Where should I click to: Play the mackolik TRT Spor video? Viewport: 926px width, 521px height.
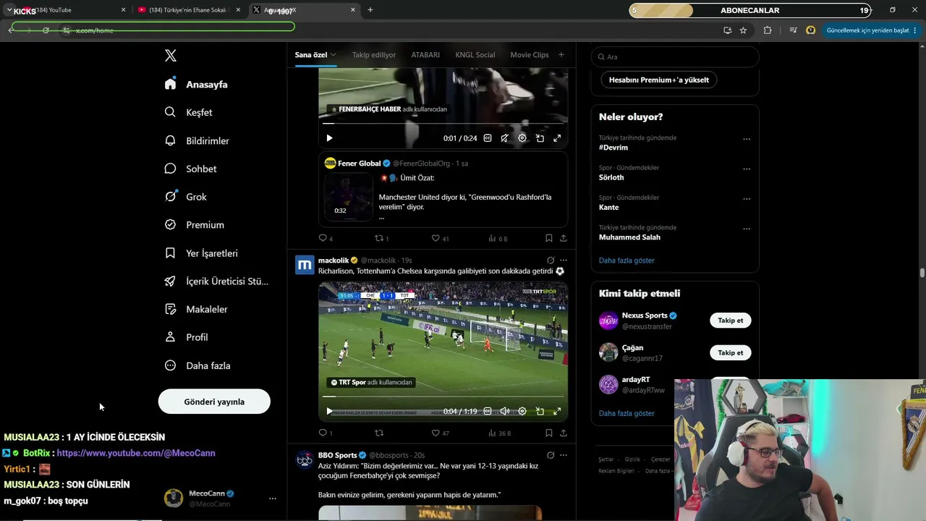[x=329, y=411]
